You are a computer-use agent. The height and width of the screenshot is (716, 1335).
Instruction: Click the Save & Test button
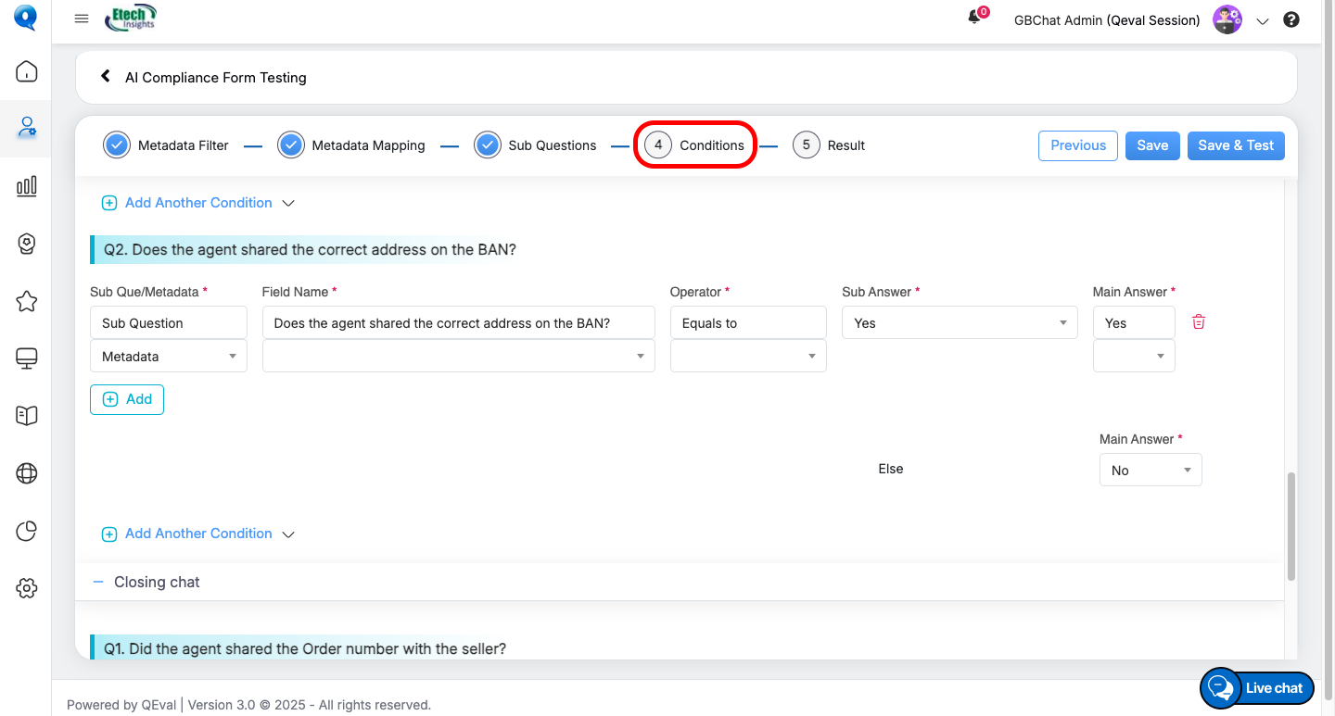coord(1236,145)
